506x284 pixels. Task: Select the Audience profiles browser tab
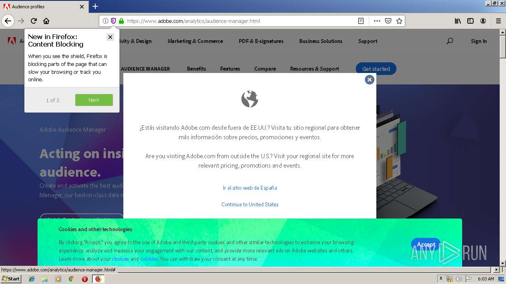tap(43, 7)
